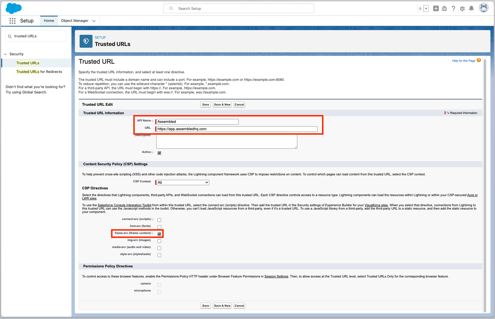Enable connect-src (scripts) checkbox
The height and width of the screenshot is (319, 495).
pos(159,220)
